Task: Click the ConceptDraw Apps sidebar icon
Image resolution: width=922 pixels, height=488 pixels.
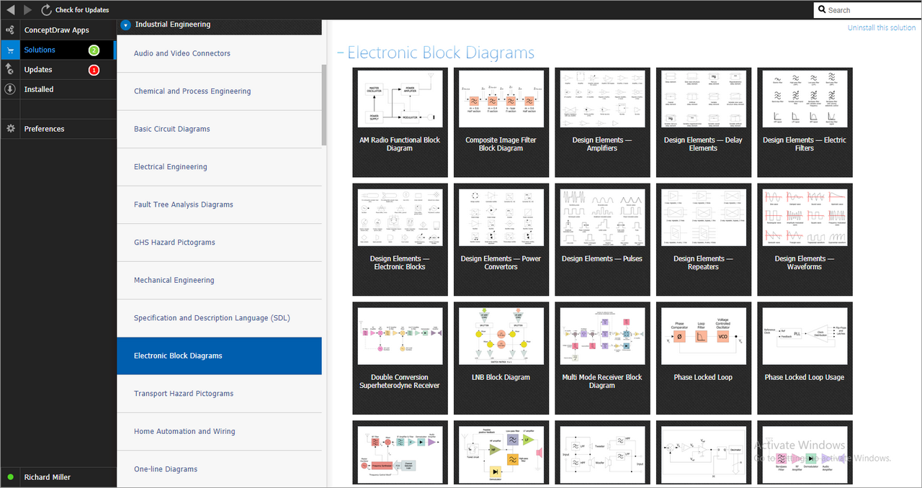Action: (10, 30)
